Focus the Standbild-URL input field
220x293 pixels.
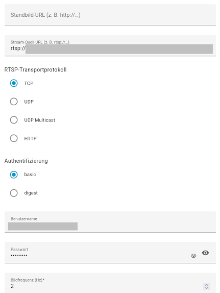110,15
